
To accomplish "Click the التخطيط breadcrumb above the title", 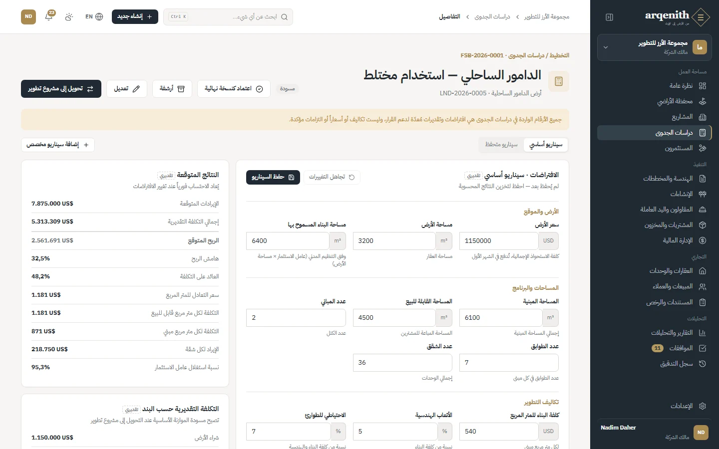I will [x=559, y=55].
